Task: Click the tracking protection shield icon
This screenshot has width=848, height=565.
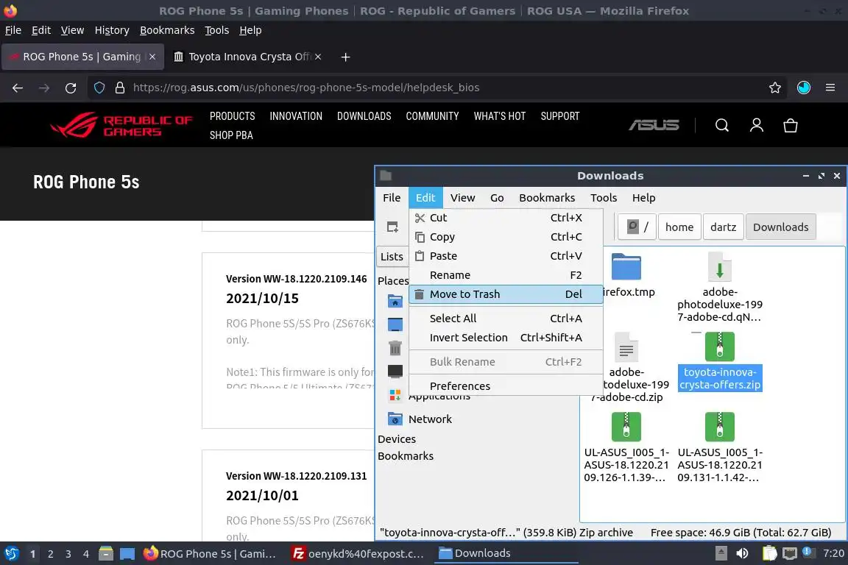Action: click(99, 88)
